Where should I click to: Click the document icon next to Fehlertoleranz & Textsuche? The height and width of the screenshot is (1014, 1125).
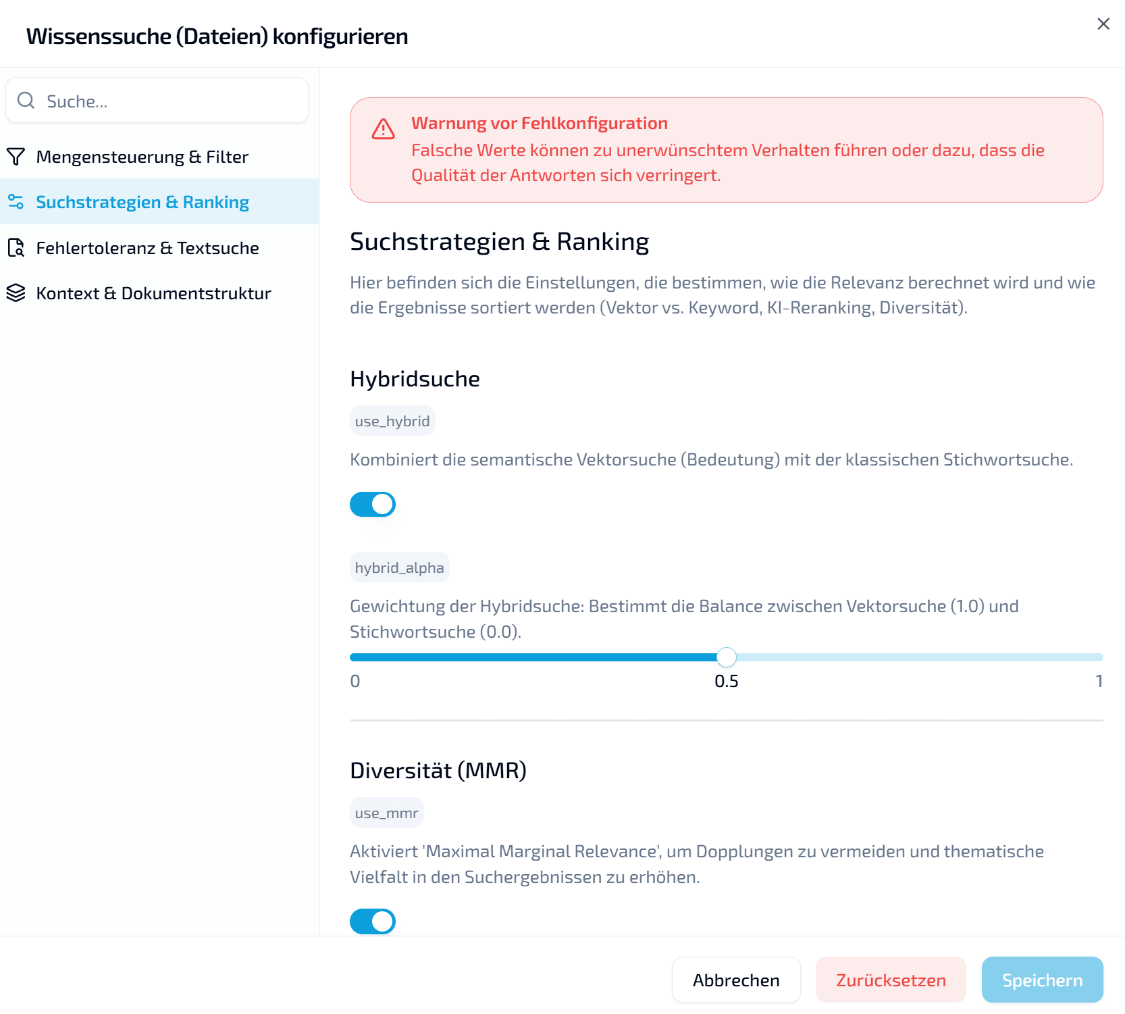17,247
